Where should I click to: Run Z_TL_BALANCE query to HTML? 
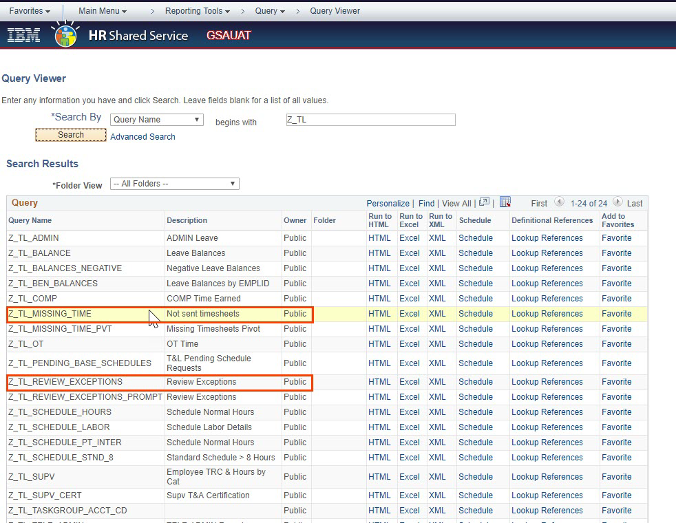pyautogui.click(x=379, y=253)
